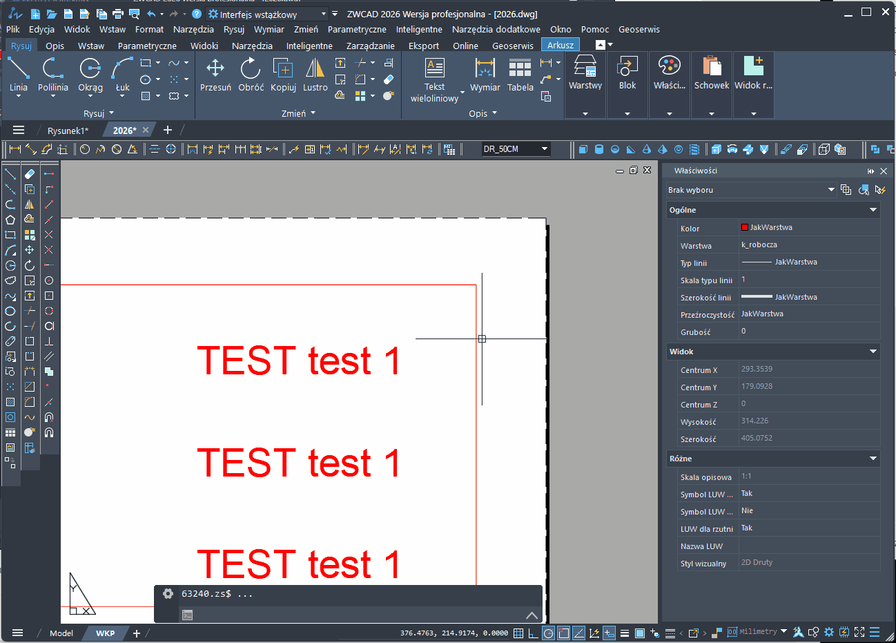Viewport: 896px width, 643px height.
Task: Toggle ortho mode in status bar
Action: [533, 633]
